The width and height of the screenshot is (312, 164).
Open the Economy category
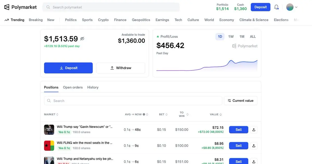(x=227, y=20)
